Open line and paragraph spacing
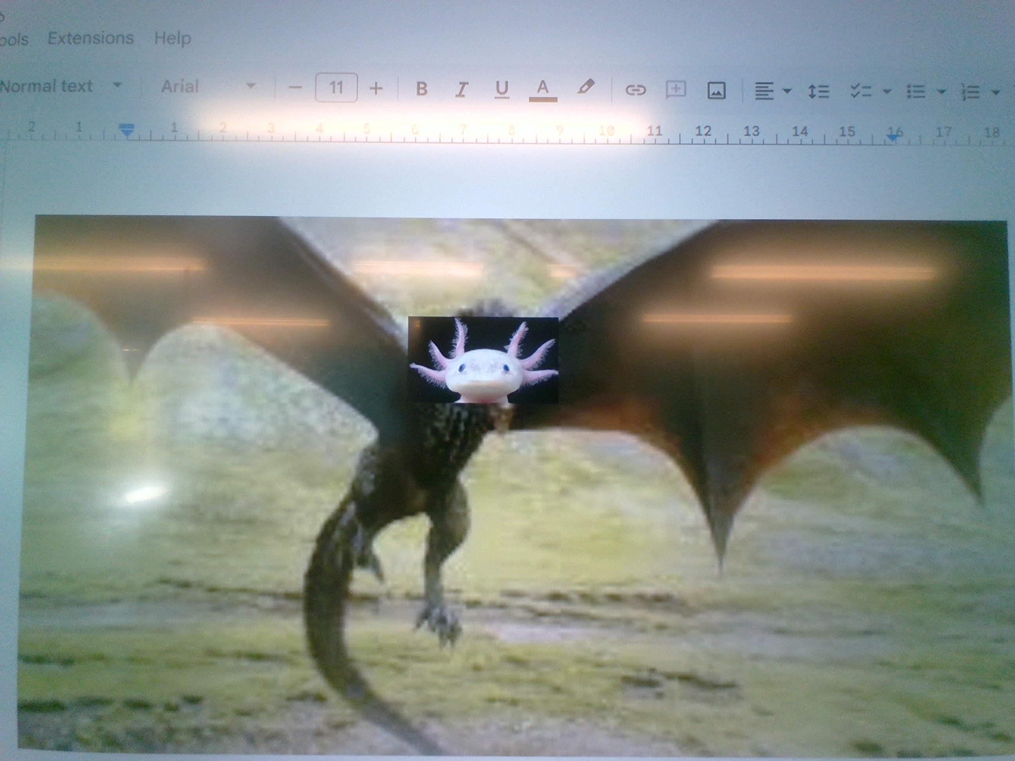The image size is (1015, 761). tap(818, 91)
